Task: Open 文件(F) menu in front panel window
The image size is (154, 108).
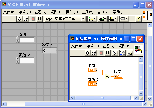Action: pyautogui.click(x=9, y=12)
